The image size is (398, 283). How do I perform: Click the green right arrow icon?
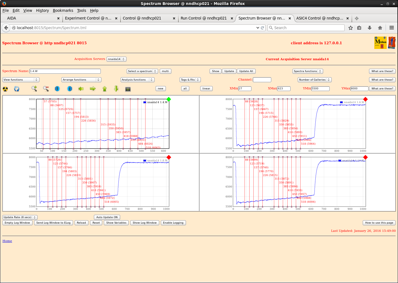pyautogui.click(x=93, y=89)
